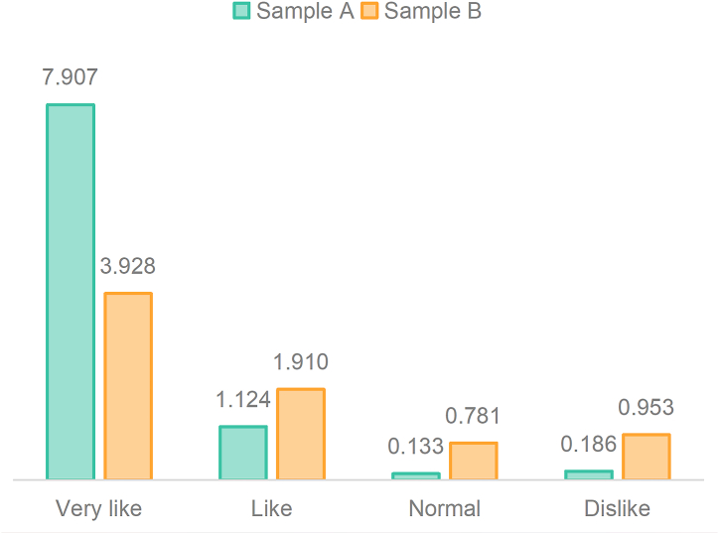Viewport: 719px width, 534px height.
Task: Click the Sample A bar for Very like
Action: coord(71,292)
